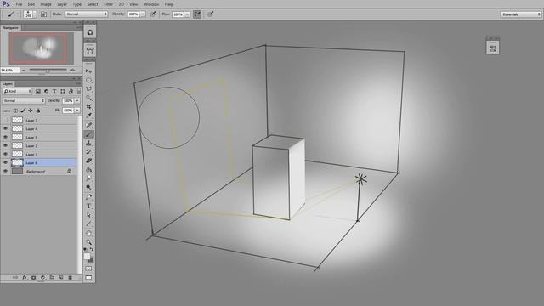Select the History Brush tool
The width and height of the screenshot is (544, 306).
click(x=88, y=152)
